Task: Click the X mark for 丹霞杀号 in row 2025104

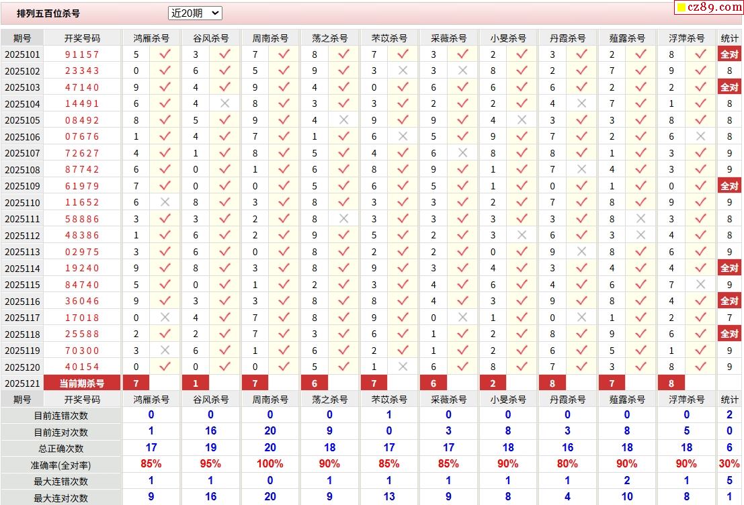Action: point(582,103)
